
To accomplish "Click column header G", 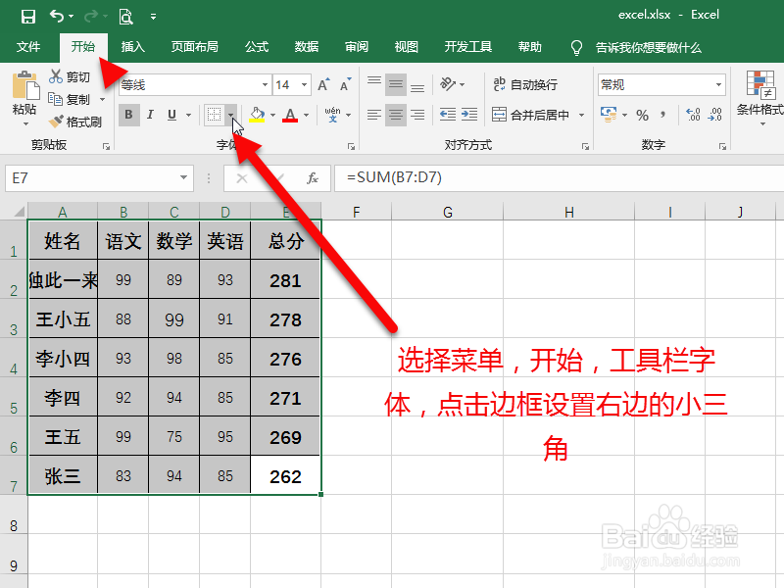I will pyautogui.click(x=448, y=212).
